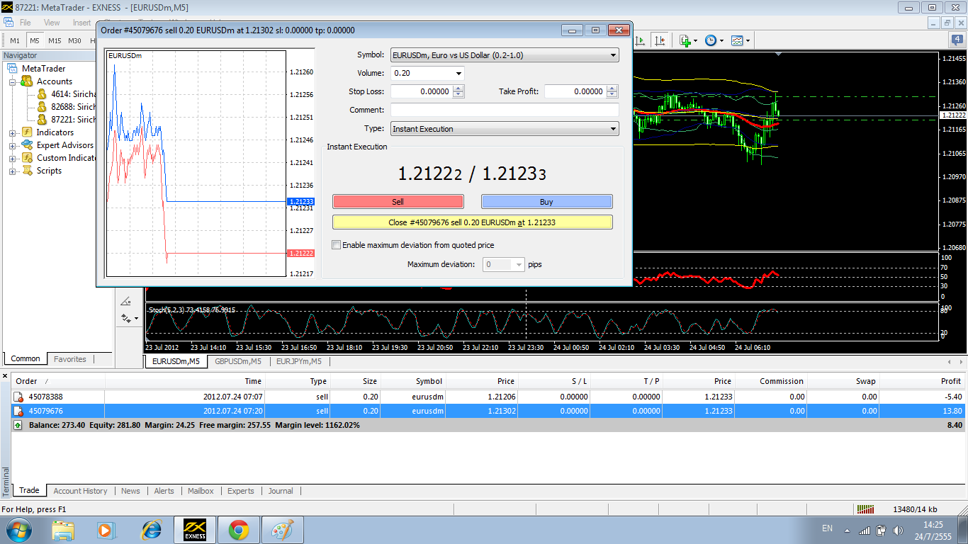Open the Alerts terminal tab

pyautogui.click(x=164, y=491)
